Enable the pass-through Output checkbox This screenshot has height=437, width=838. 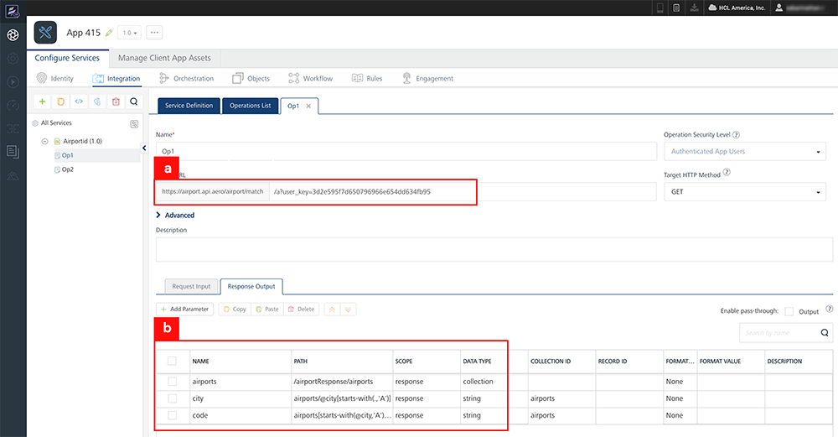click(x=789, y=311)
